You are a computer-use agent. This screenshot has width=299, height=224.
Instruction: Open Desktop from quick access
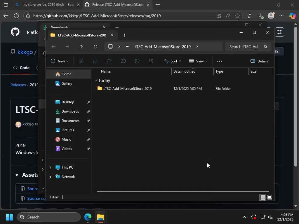click(x=69, y=102)
